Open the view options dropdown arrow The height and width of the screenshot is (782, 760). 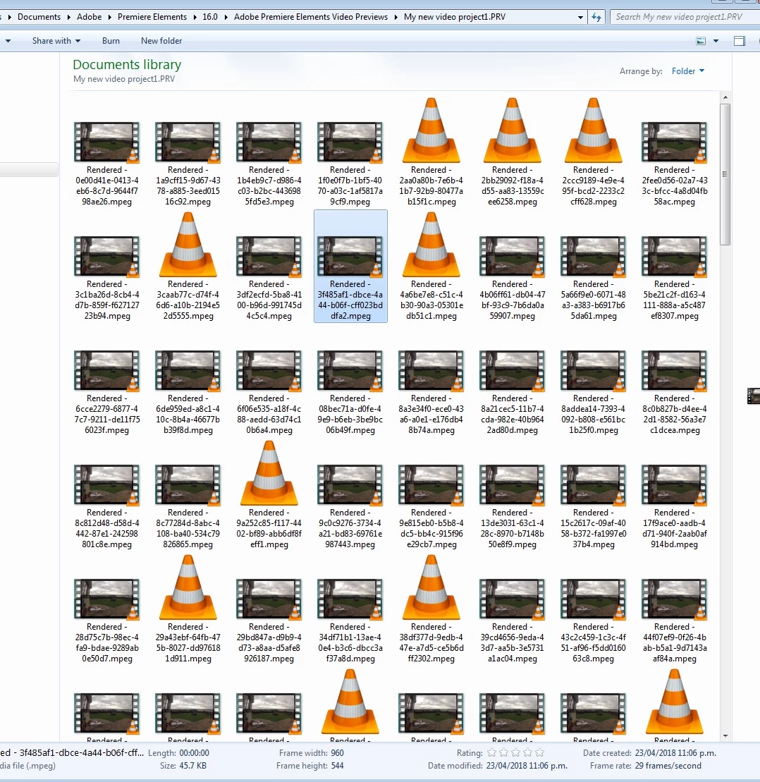pyautogui.click(x=716, y=41)
